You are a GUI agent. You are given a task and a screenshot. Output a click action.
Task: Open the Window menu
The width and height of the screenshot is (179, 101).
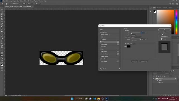pyautogui.click(x=41, y=1)
